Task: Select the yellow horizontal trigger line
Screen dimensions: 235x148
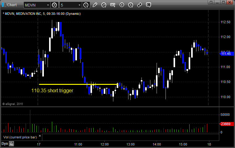Action: click(x=78, y=84)
